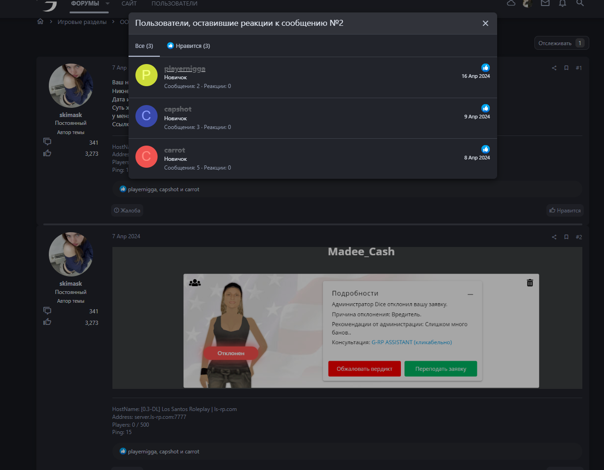Screen dimensions: 604x470
Task: Open the capshot user profile link
Action: point(178,109)
